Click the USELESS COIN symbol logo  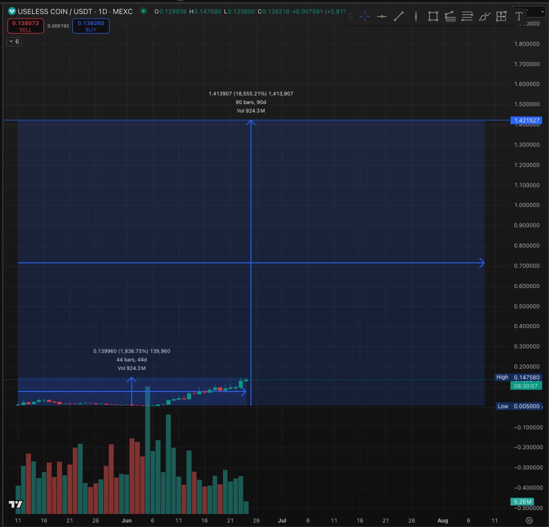tap(12, 11)
